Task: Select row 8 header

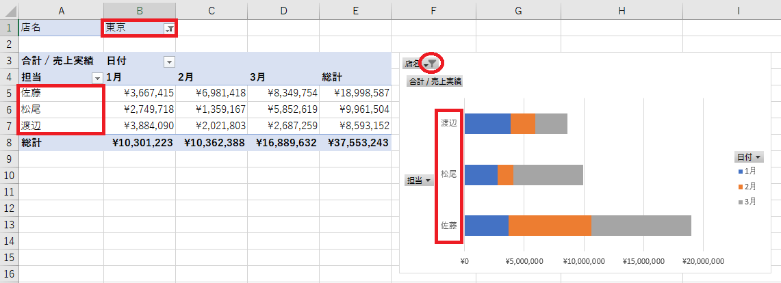Action: pos(9,143)
